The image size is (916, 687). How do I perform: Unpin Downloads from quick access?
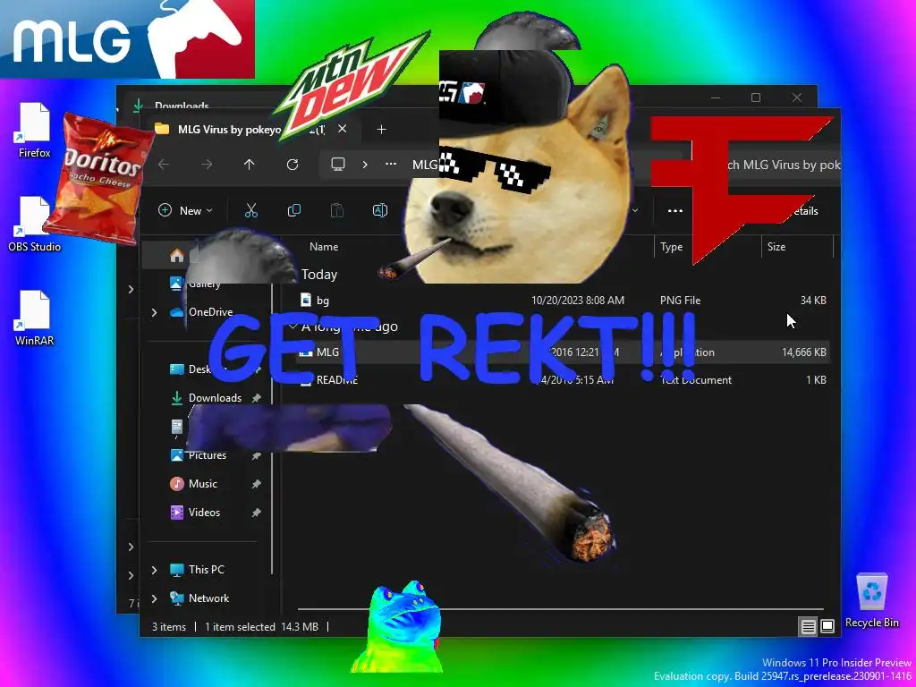[x=256, y=398]
